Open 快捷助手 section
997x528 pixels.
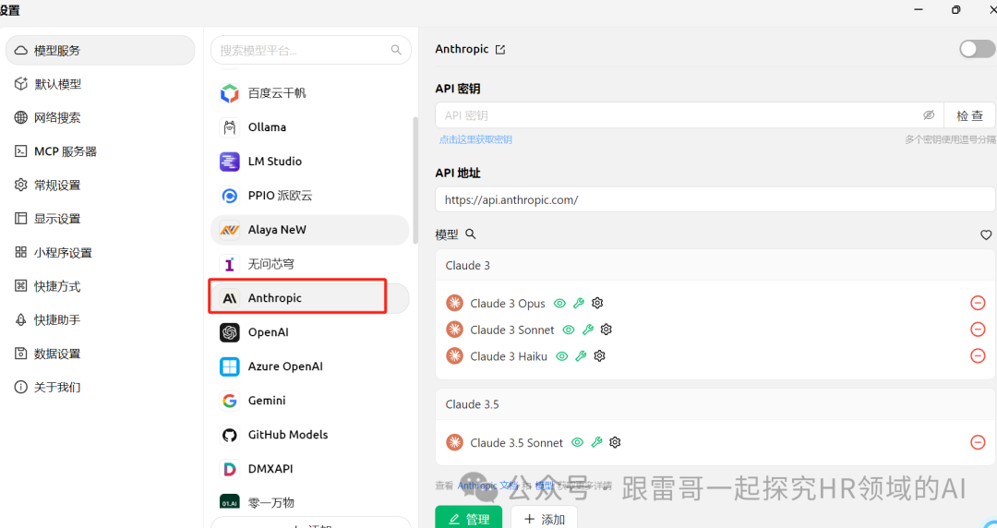100,320
